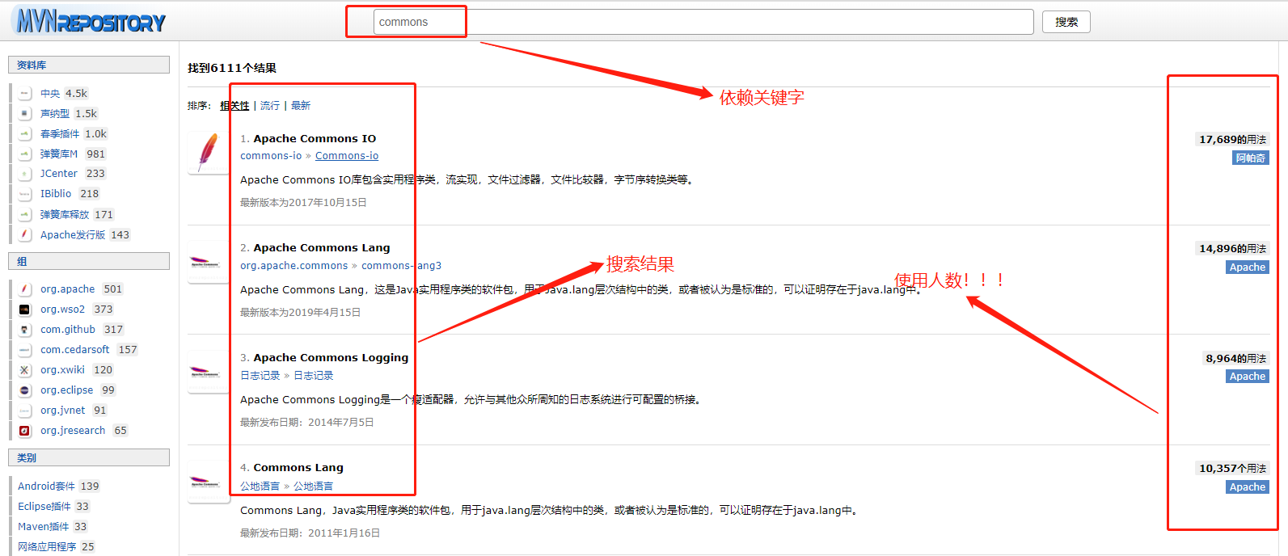The height and width of the screenshot is (556, 1288).
Task: Select the org.eclipse group icon
Action: 25,390
